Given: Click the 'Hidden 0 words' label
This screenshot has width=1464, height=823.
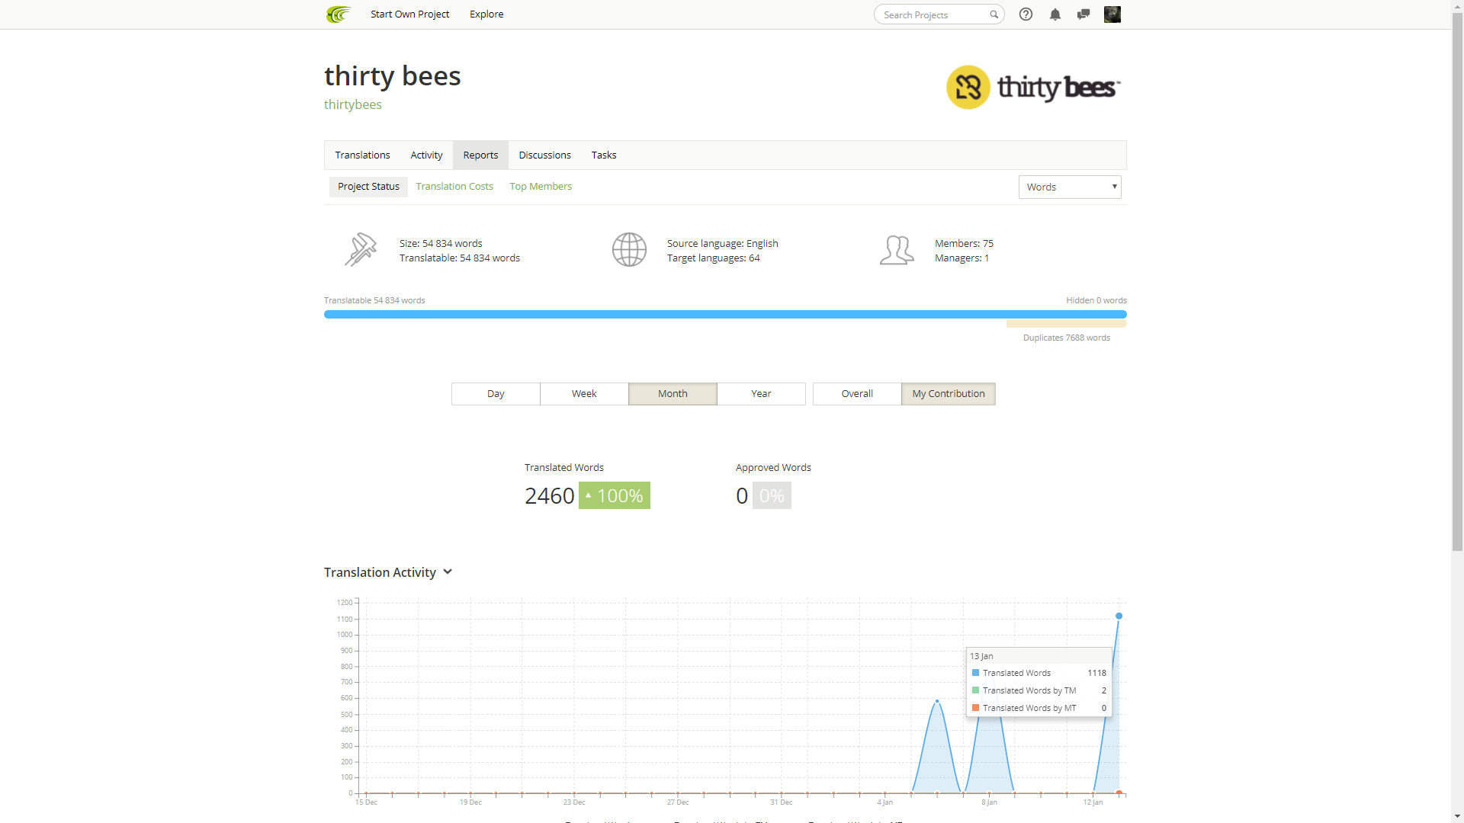Looking at the screenshot, I should click(x=1096, y=300).
